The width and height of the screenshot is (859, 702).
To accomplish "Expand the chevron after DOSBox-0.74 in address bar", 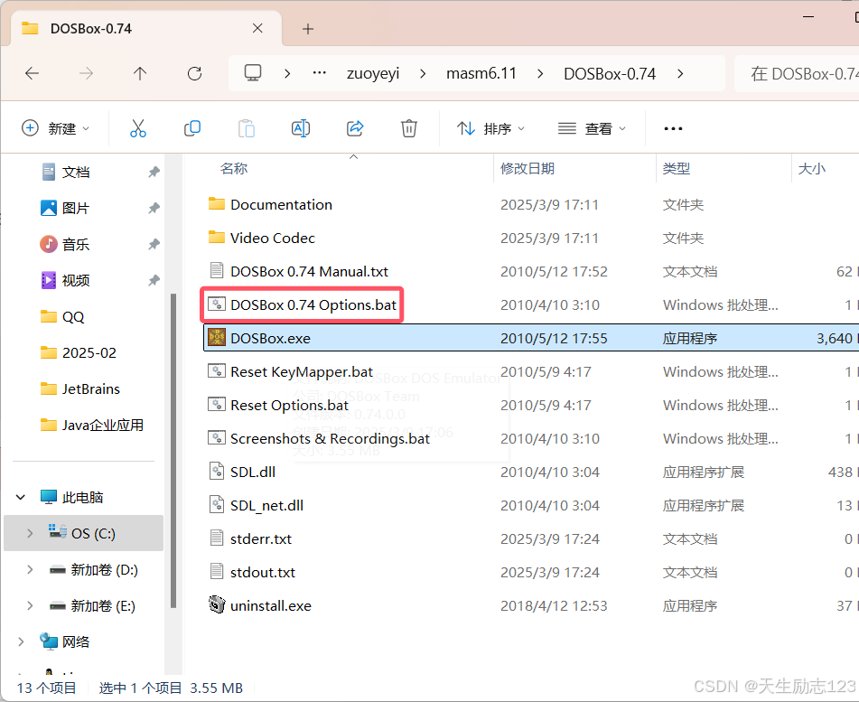I will click(680, 73).
